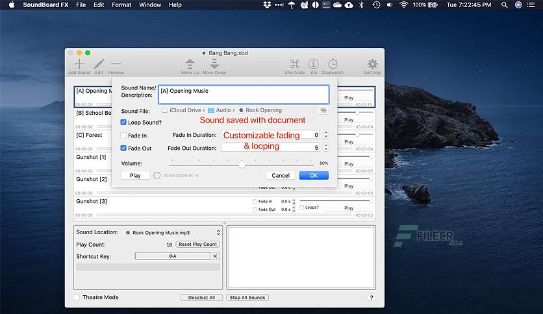Toggle the Theatre Mode checkbox
This screenshot has width=543, height=314.
click(76, 297)
